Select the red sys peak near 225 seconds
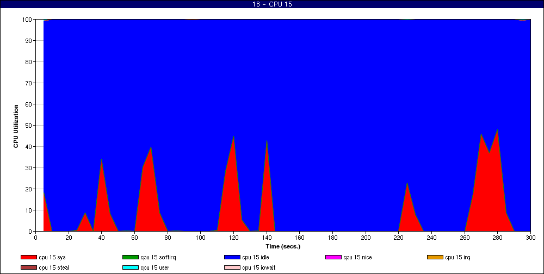 407,201
